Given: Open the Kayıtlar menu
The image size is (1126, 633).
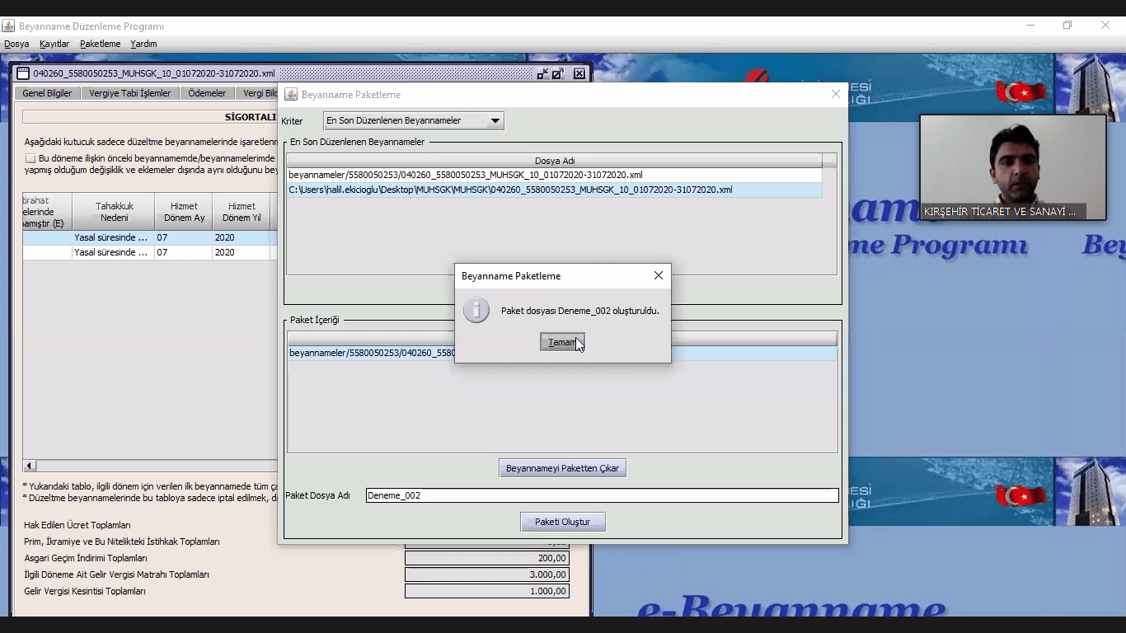Looking at the screenshot, I should click(54, 44).
